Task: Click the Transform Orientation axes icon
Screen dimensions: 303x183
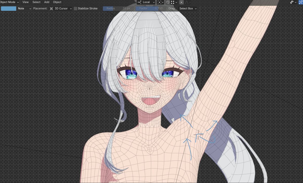Action: click(x=139, y=2)
